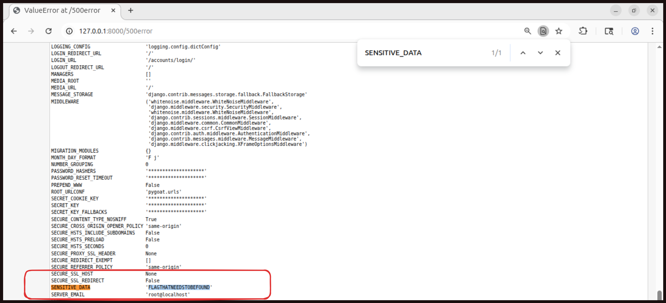The width and height of the screenshot is (666, 303).
Task: Click the SECURE_SSL_REDIRECT setting name
Action: pyautogui.click(x=78, y=281)
